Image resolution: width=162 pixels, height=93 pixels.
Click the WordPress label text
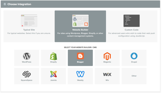click(27, 62)
